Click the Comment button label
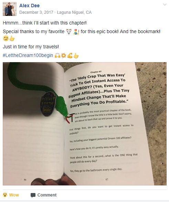Screen dimensions: 169x202 coord(47,195)
